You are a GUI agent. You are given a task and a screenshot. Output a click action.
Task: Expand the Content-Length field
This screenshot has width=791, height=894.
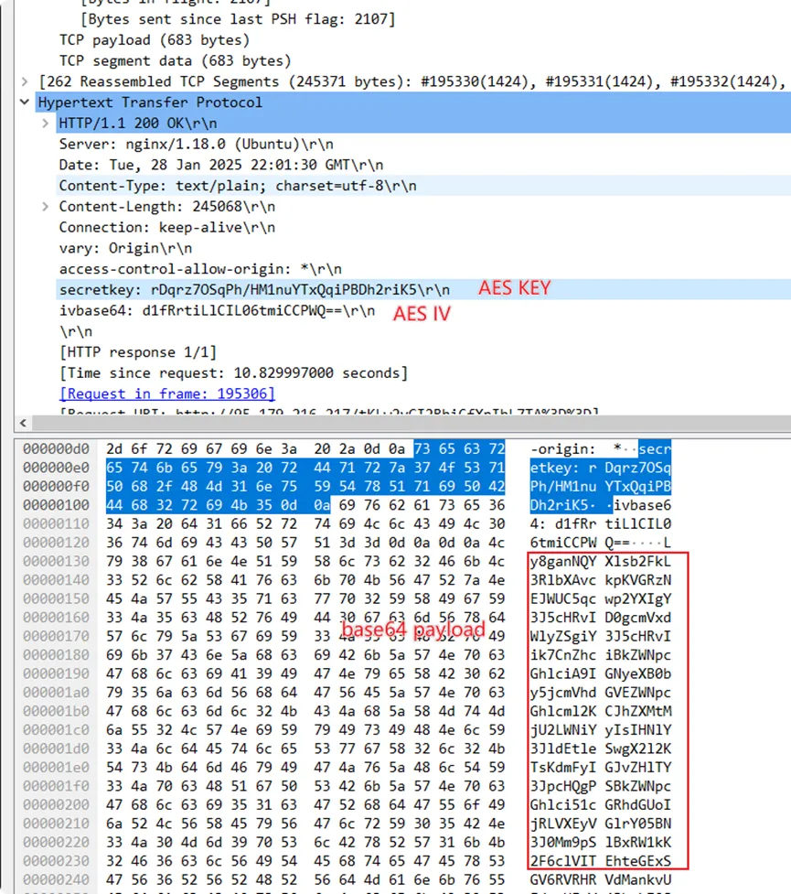click(x=46, y=207)
